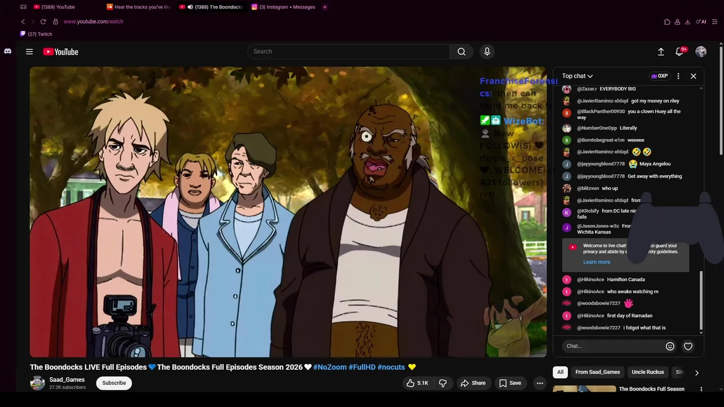The height and width of the screenshot is (407, 724).
Task: Dislike the video with thumbs down
Action: tap(443, 383)
